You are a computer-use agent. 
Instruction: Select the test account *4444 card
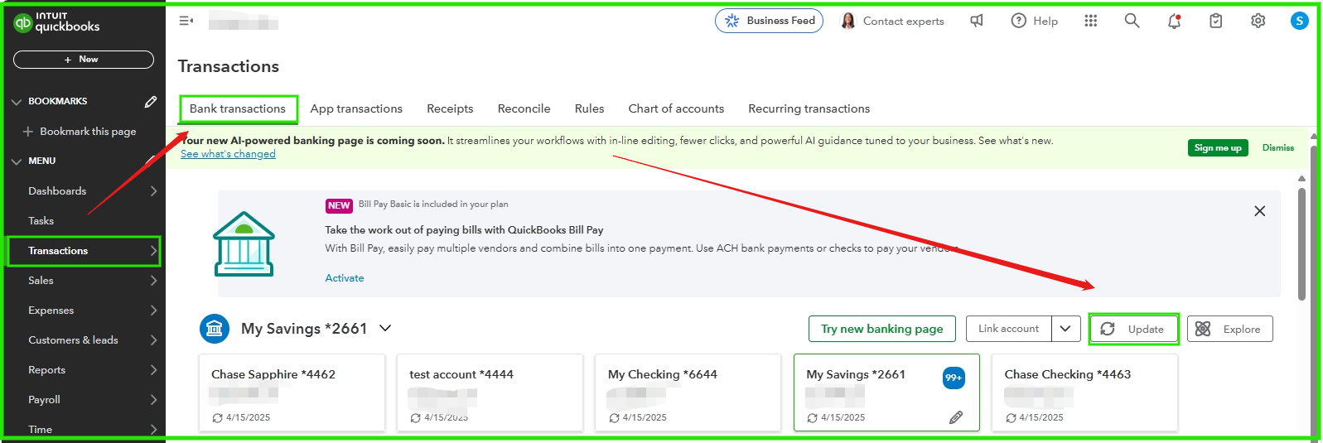[x=490, y=392]
